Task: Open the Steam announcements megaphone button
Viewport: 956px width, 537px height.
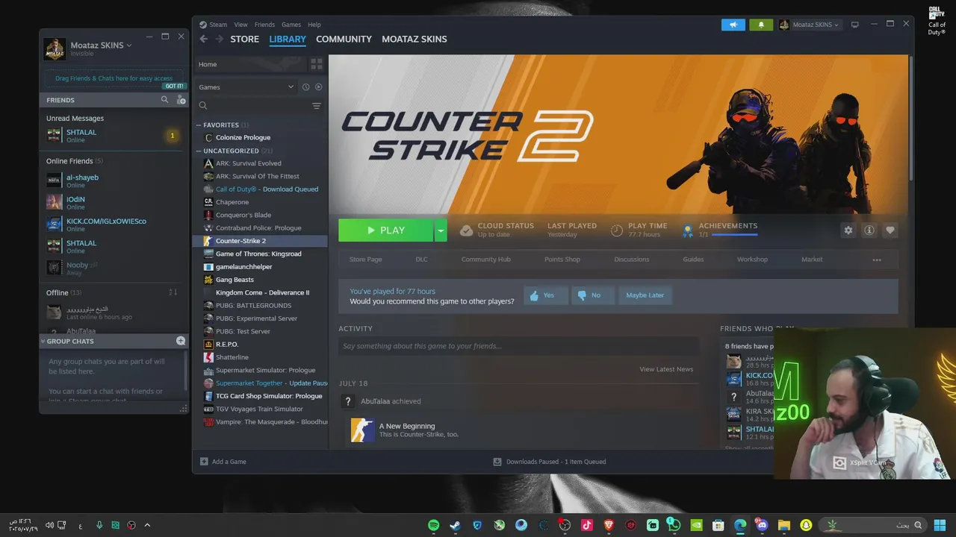Action: [x=733, y=25]
